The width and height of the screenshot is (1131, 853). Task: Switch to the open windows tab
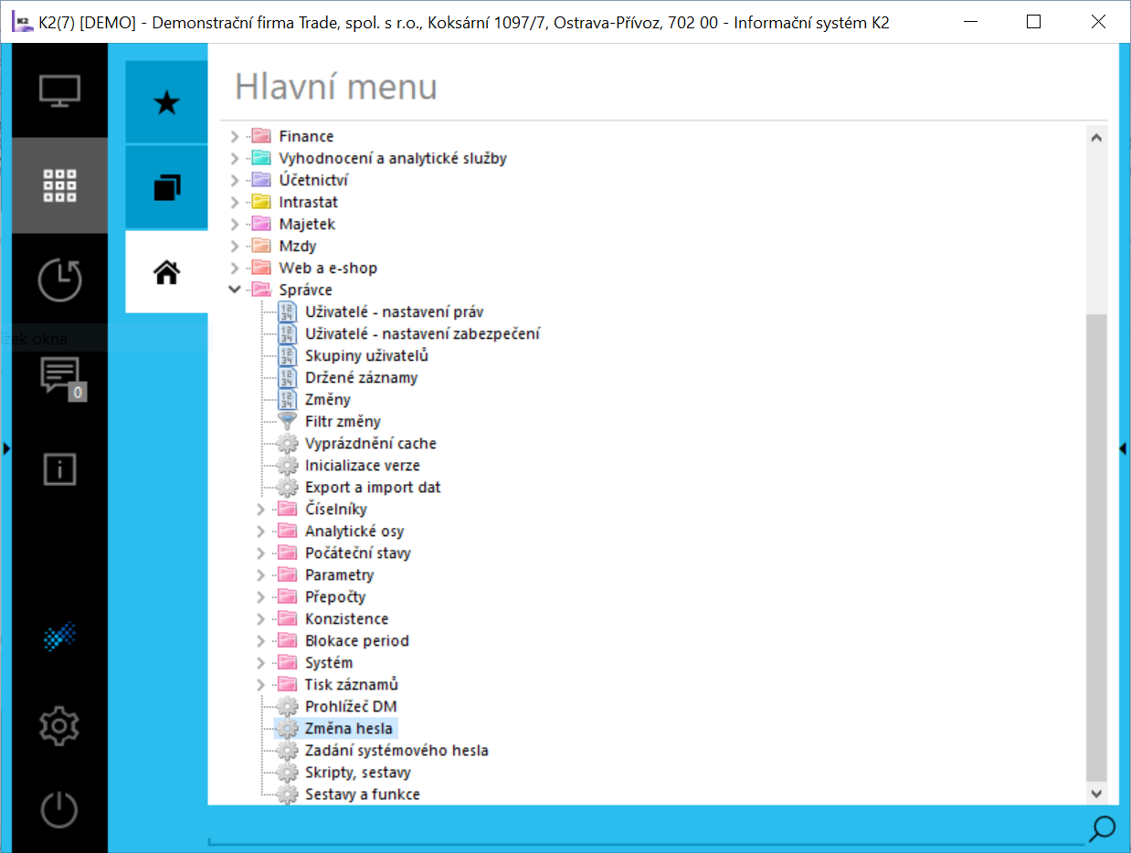tap(165, 186)
